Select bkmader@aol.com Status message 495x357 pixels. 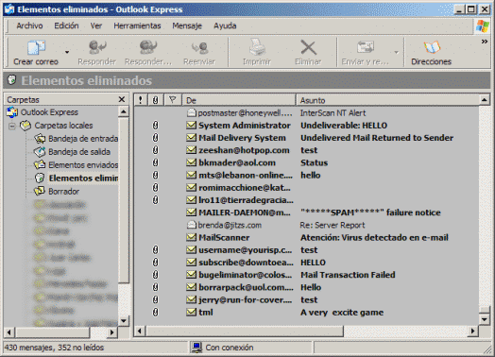point(306,162)
